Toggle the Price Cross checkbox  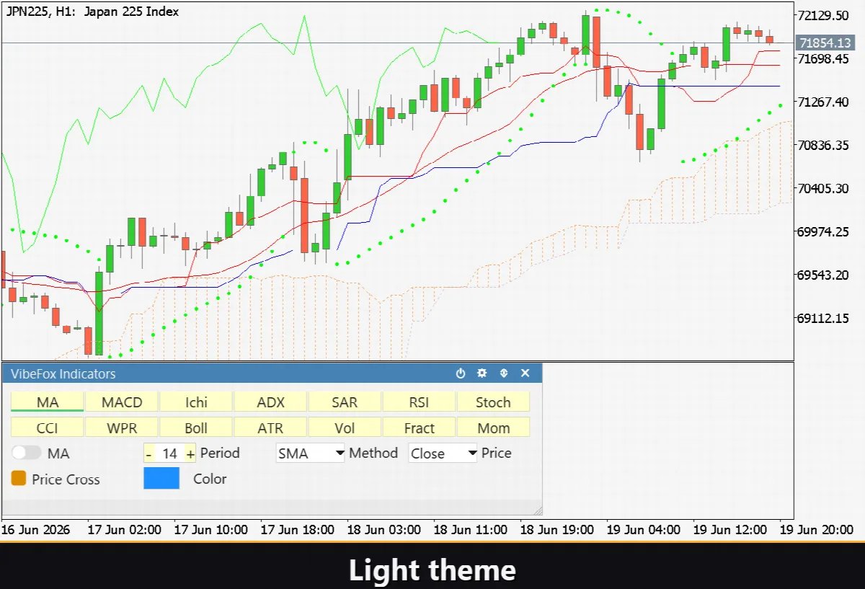(x=19, y=479)
